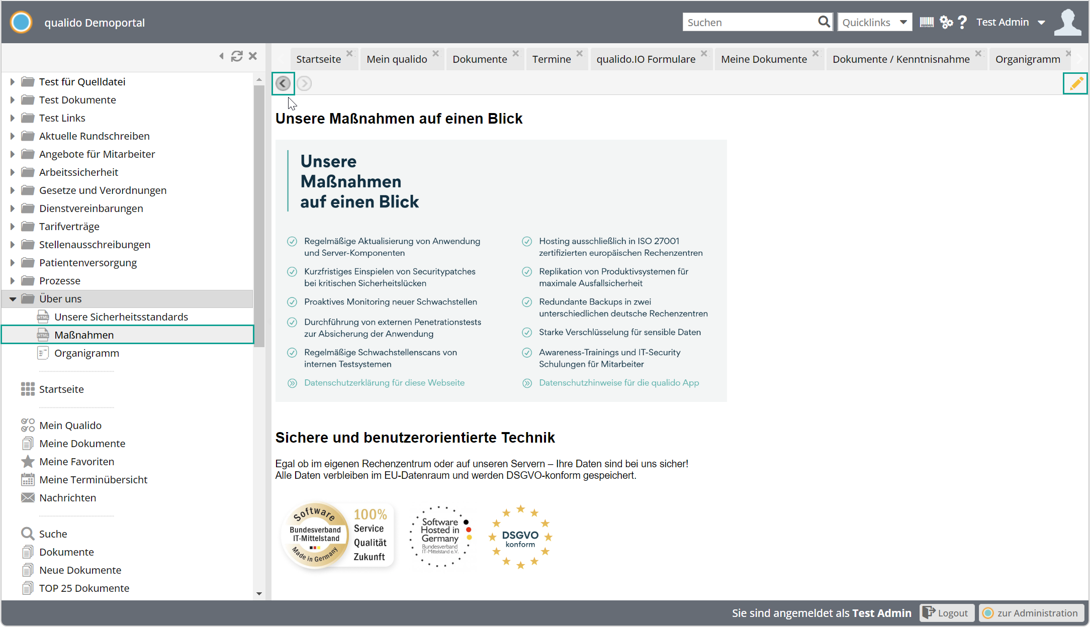Collapse the Über uns folder

click(13, 299)
